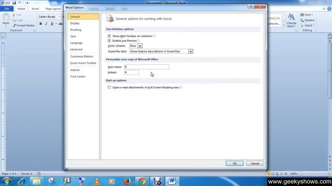This screenshot has height=186, width=332.
Task: Click info icon beside Full Screen Reading option
Action: point(181,87)
